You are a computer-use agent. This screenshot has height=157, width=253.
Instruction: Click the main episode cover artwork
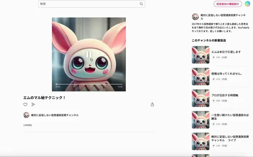tap(89, 54)
